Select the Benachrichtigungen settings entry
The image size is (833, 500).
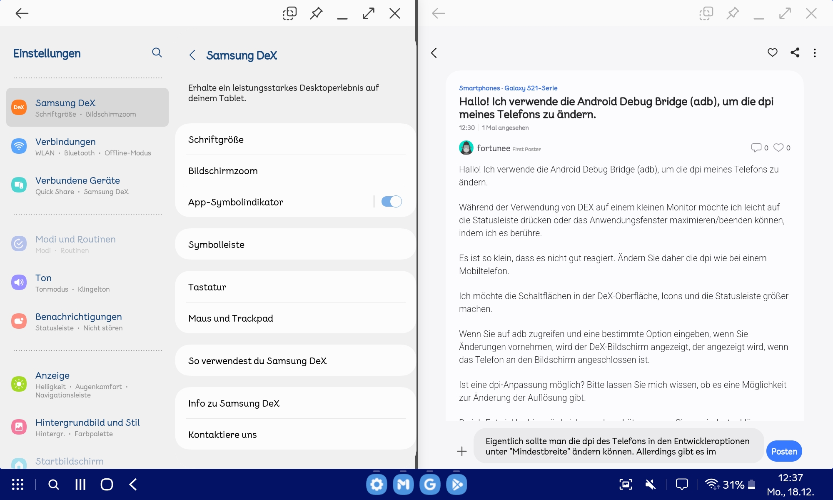[x=79, y=321]
